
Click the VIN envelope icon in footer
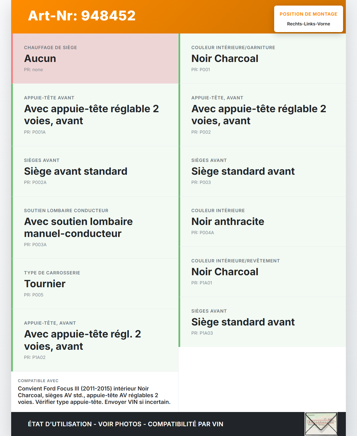point(321,424)
